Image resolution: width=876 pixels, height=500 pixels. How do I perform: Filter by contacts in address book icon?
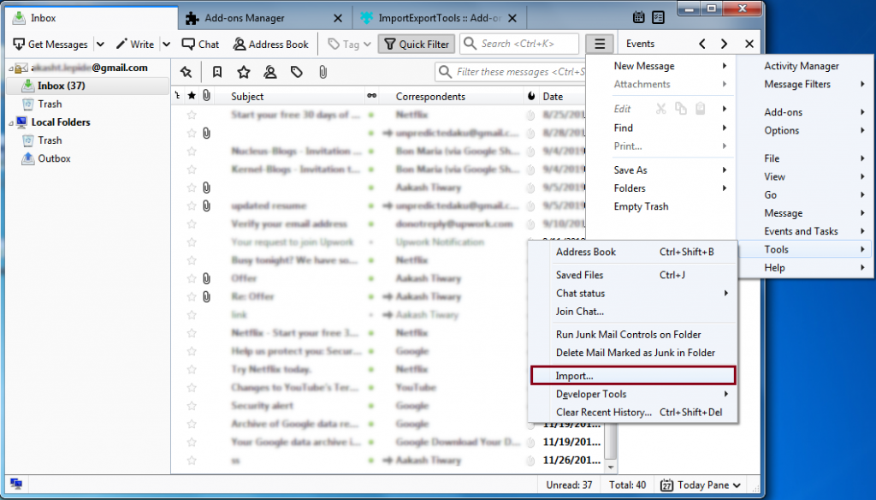(270, 72)
